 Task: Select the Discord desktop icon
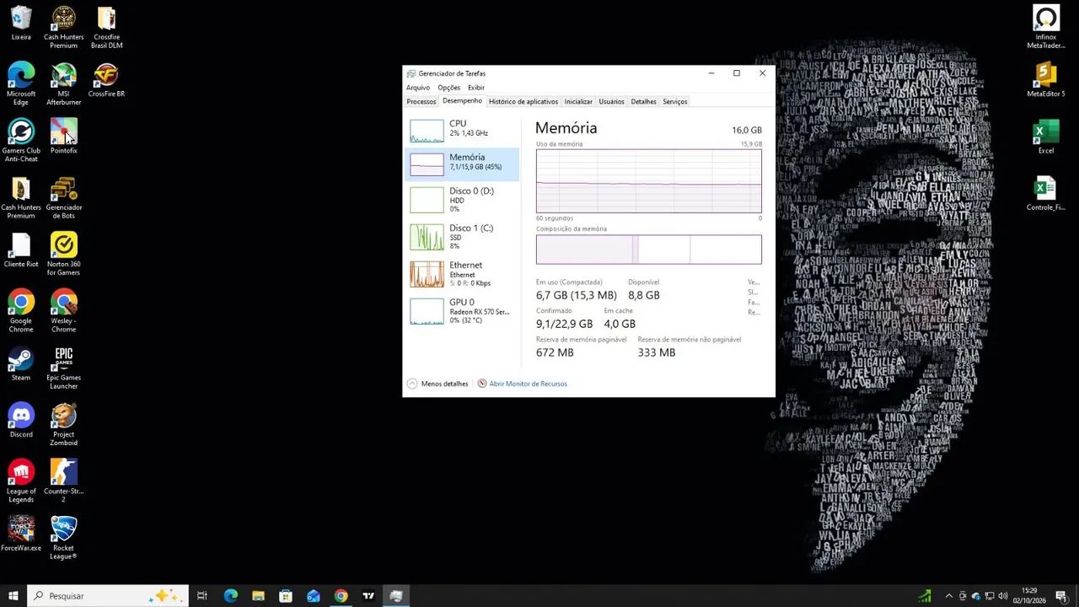[21, 421]
